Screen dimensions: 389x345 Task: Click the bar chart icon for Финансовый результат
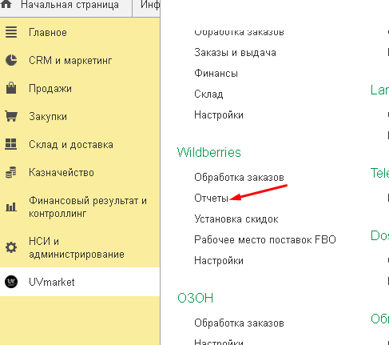coord(11,207)
